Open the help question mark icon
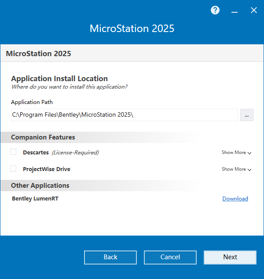 215,11
